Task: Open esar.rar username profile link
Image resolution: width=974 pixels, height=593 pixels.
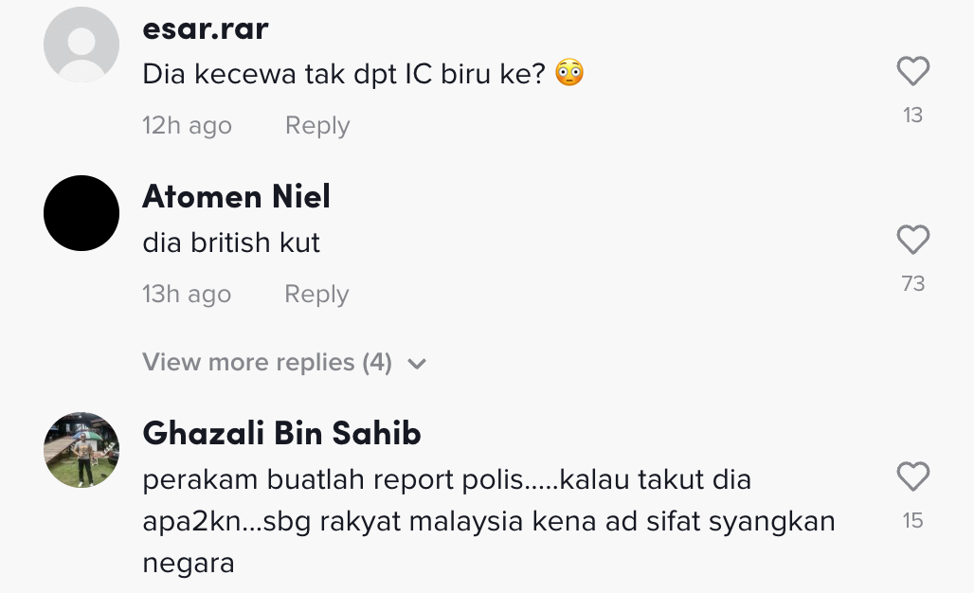Action: coord(206,28)
